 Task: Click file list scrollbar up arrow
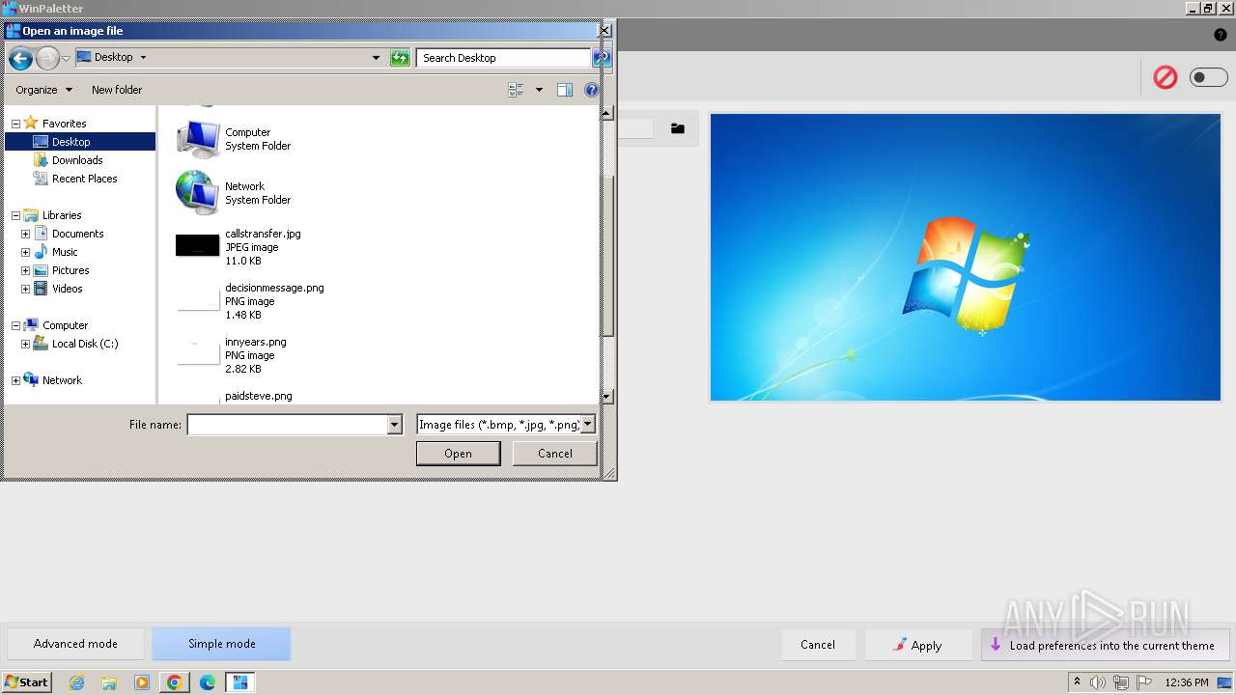click(x=606, y=113)
